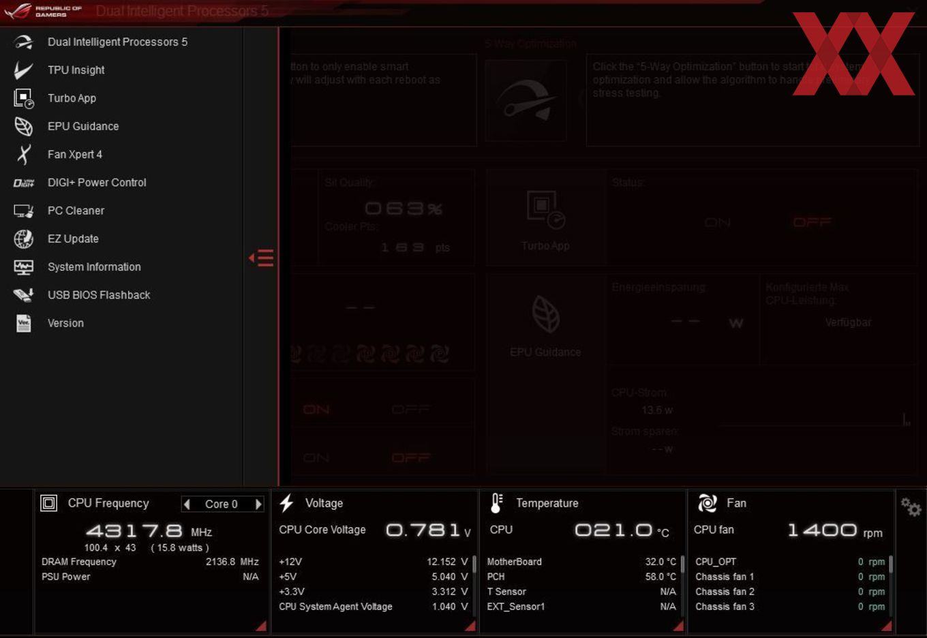The width and height of the screenshot is (927, 638).
Task: Expand Fan panel via red corner triangle
Action: tap(886, 626)
